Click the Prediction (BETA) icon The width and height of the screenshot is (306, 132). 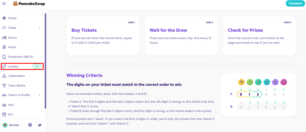pos(4,57)
